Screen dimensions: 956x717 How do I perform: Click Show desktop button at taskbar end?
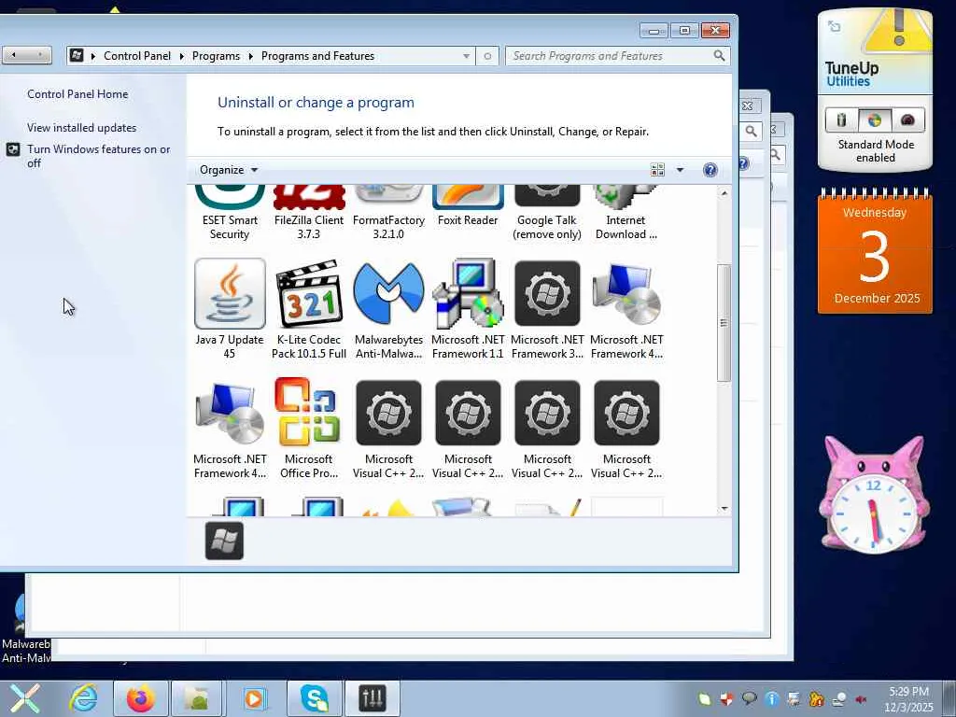tap(949, 698)
